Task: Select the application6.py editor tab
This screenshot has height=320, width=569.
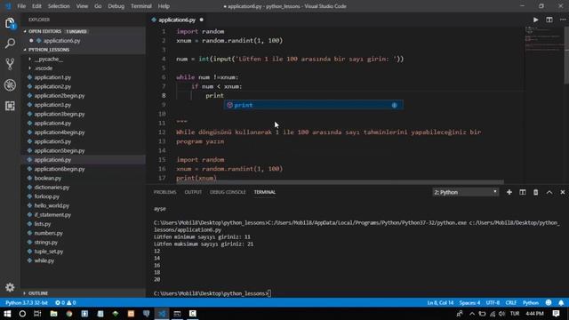Action: 177,20
